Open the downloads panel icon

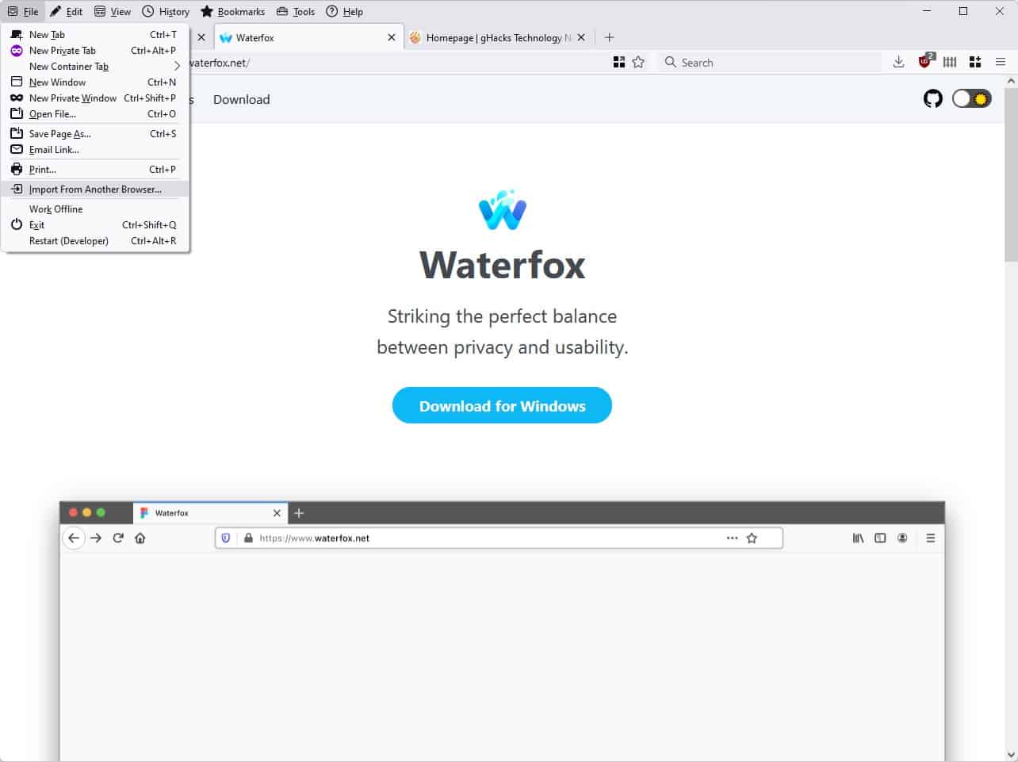(x=898, y=62)
